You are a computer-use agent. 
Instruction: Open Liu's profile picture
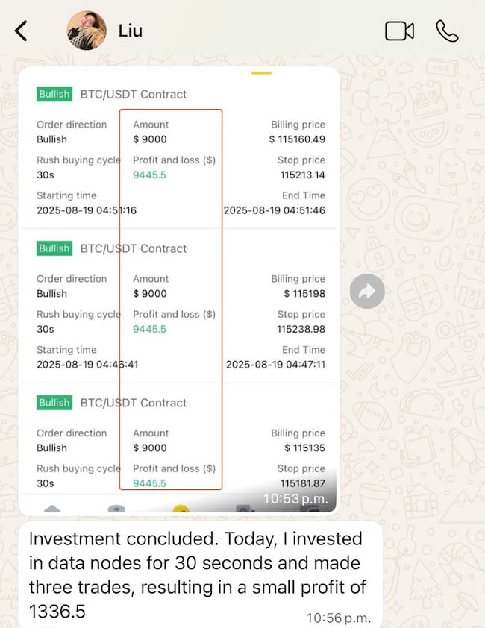pos(86,31)
